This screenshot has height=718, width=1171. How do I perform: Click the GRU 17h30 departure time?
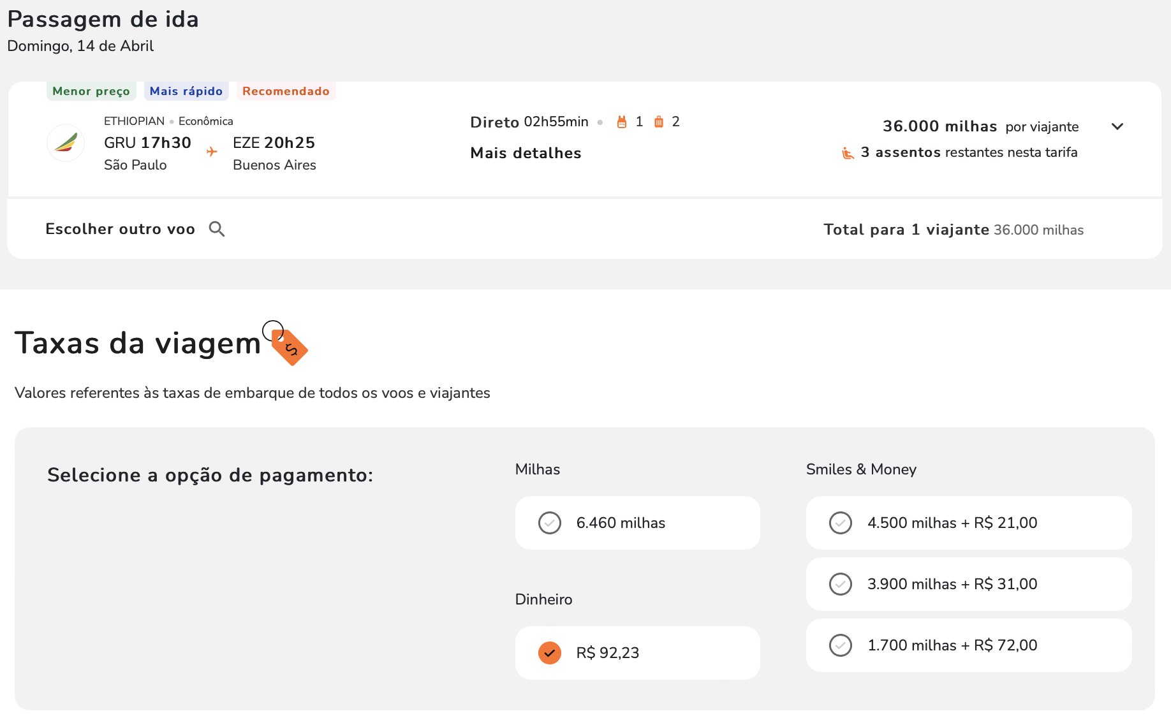147,143
